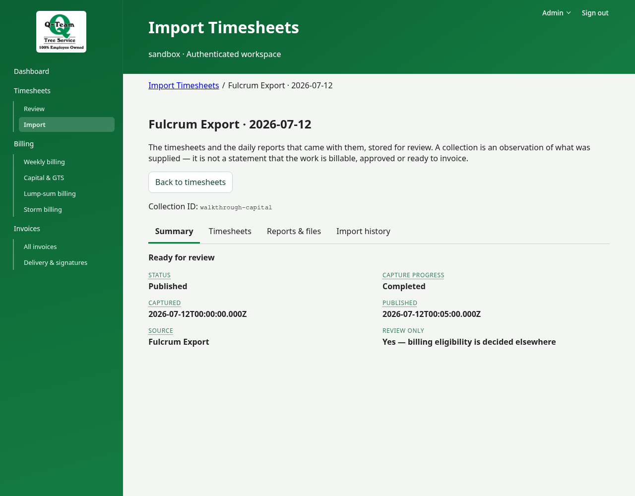
Task: Click the PUBLISHED field label
Action: click(400, 303)
